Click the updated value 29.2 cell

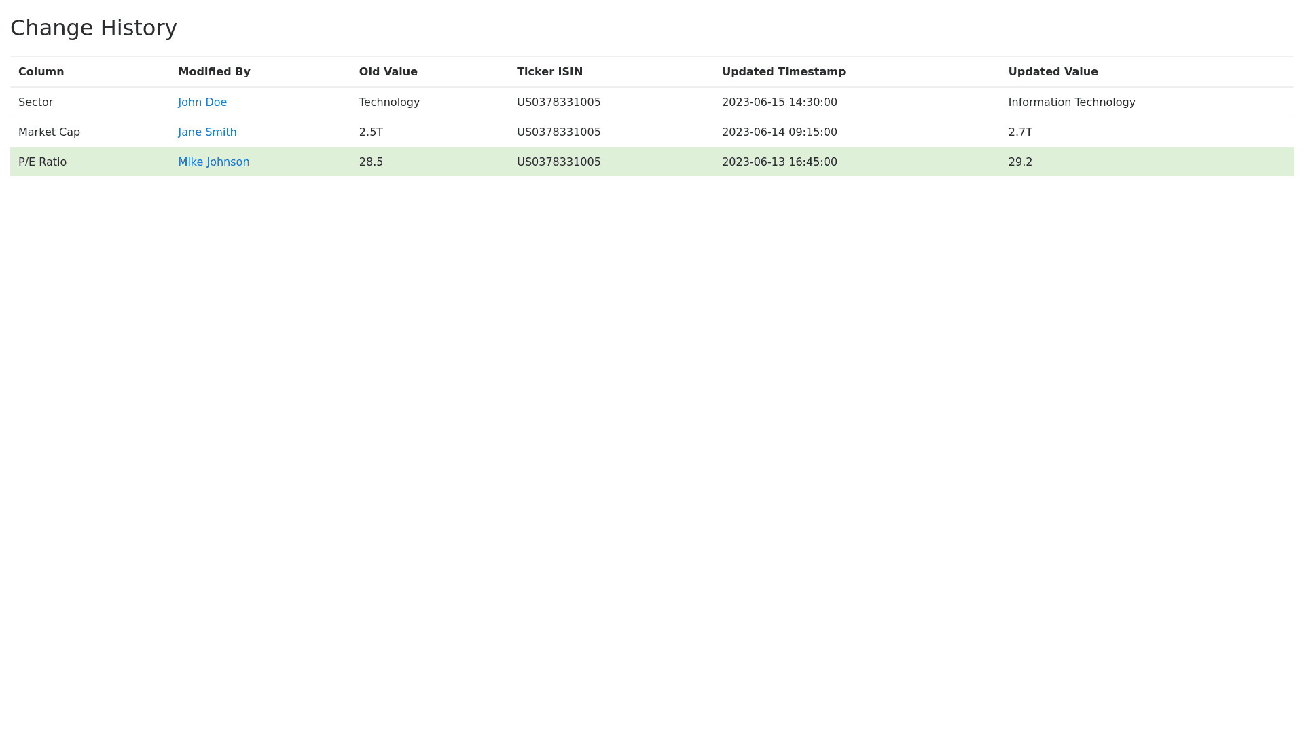[1019, 162]
